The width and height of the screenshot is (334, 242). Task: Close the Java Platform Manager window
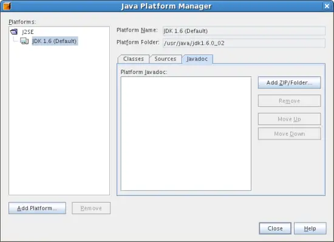[327, 6]
